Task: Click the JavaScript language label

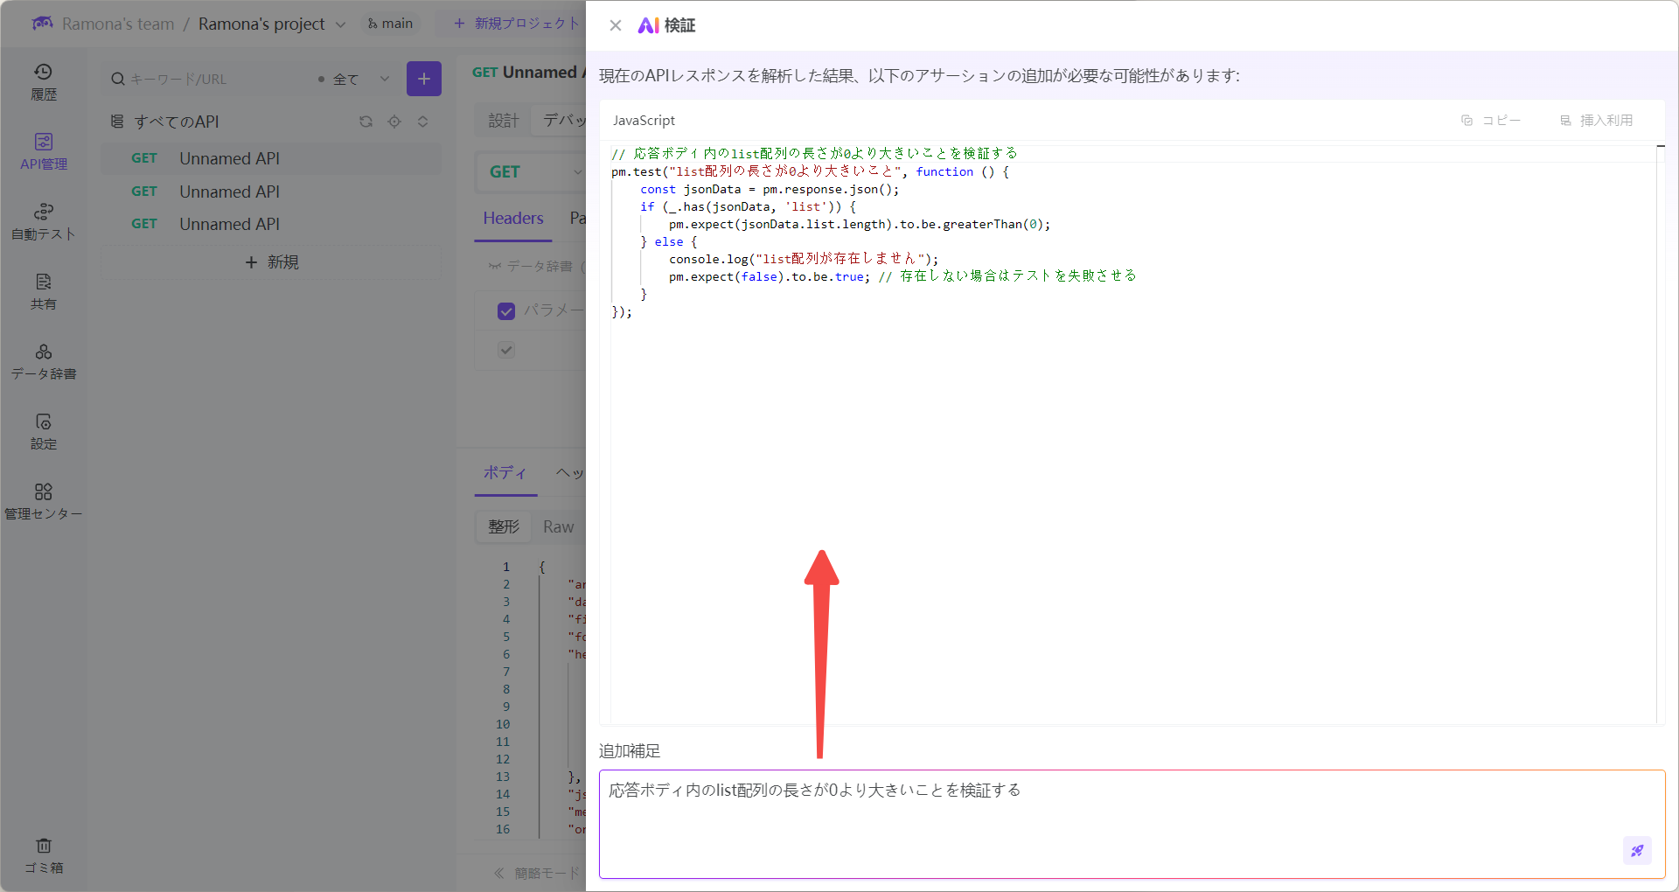Action: coord(644,121)
